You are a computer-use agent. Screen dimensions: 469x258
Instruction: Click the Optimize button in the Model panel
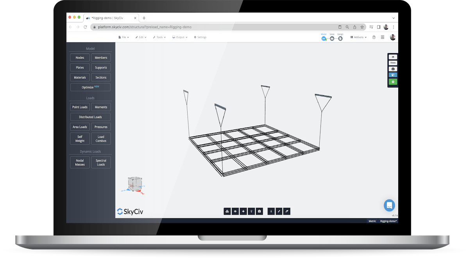pyautogui.click(x=90, y=87)
